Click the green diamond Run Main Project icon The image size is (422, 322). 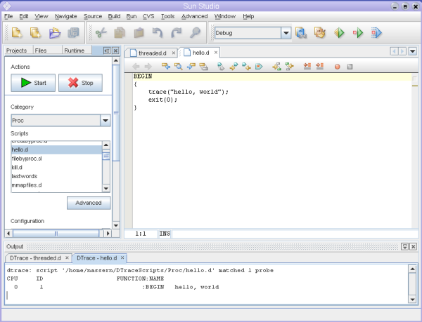(x=339, y=33)
